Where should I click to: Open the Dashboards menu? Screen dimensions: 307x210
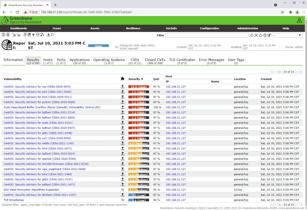(18, 28)
